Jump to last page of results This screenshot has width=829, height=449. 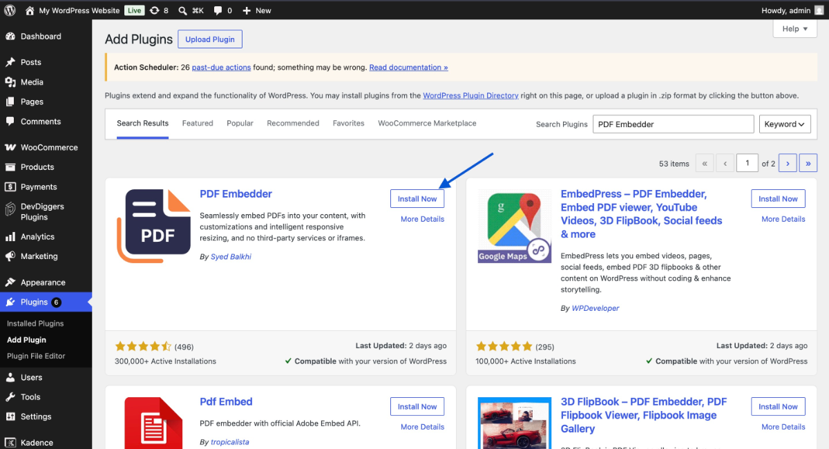tap(808, 164)
